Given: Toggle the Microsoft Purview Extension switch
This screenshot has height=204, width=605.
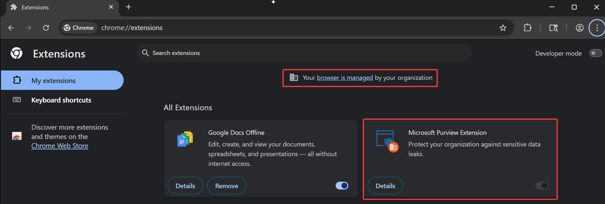Looking at the screenshot, I should [542, 186].
